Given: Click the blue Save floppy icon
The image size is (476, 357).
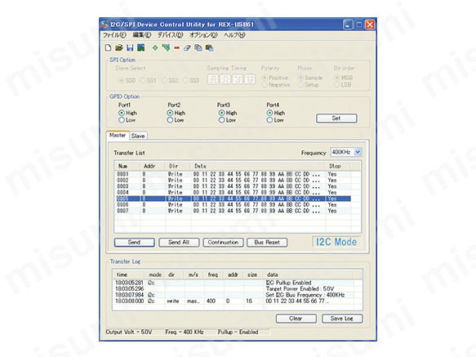Looking at the screenshot, I should (x=130, y=47).
